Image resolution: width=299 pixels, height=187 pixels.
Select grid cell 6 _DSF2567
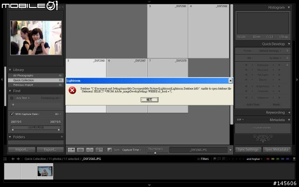[x=127, y=68]
